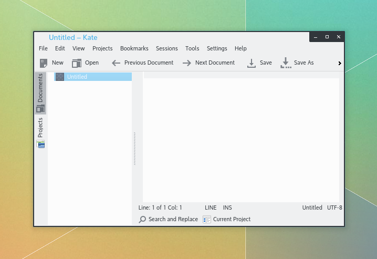Image resolution: width=377 pixels, height=259 pixels.
Task: Open the File menu
Action: click(43, 48)
